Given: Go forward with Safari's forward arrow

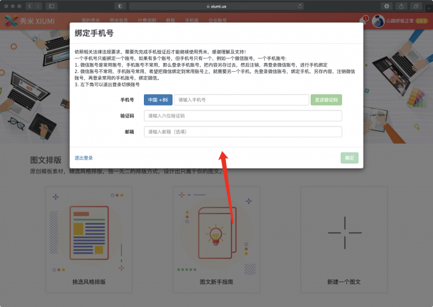Looking at the screenshot, I should pos(38,6).
